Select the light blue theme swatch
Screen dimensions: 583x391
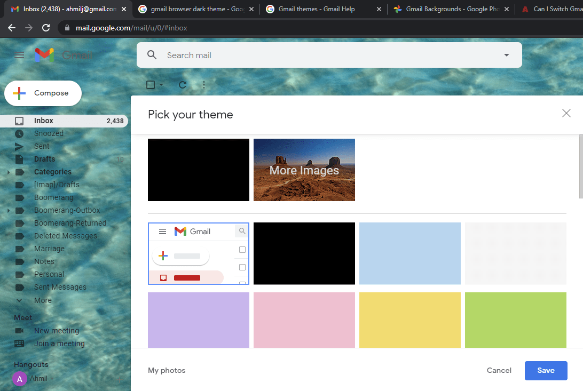click(409, 253)
